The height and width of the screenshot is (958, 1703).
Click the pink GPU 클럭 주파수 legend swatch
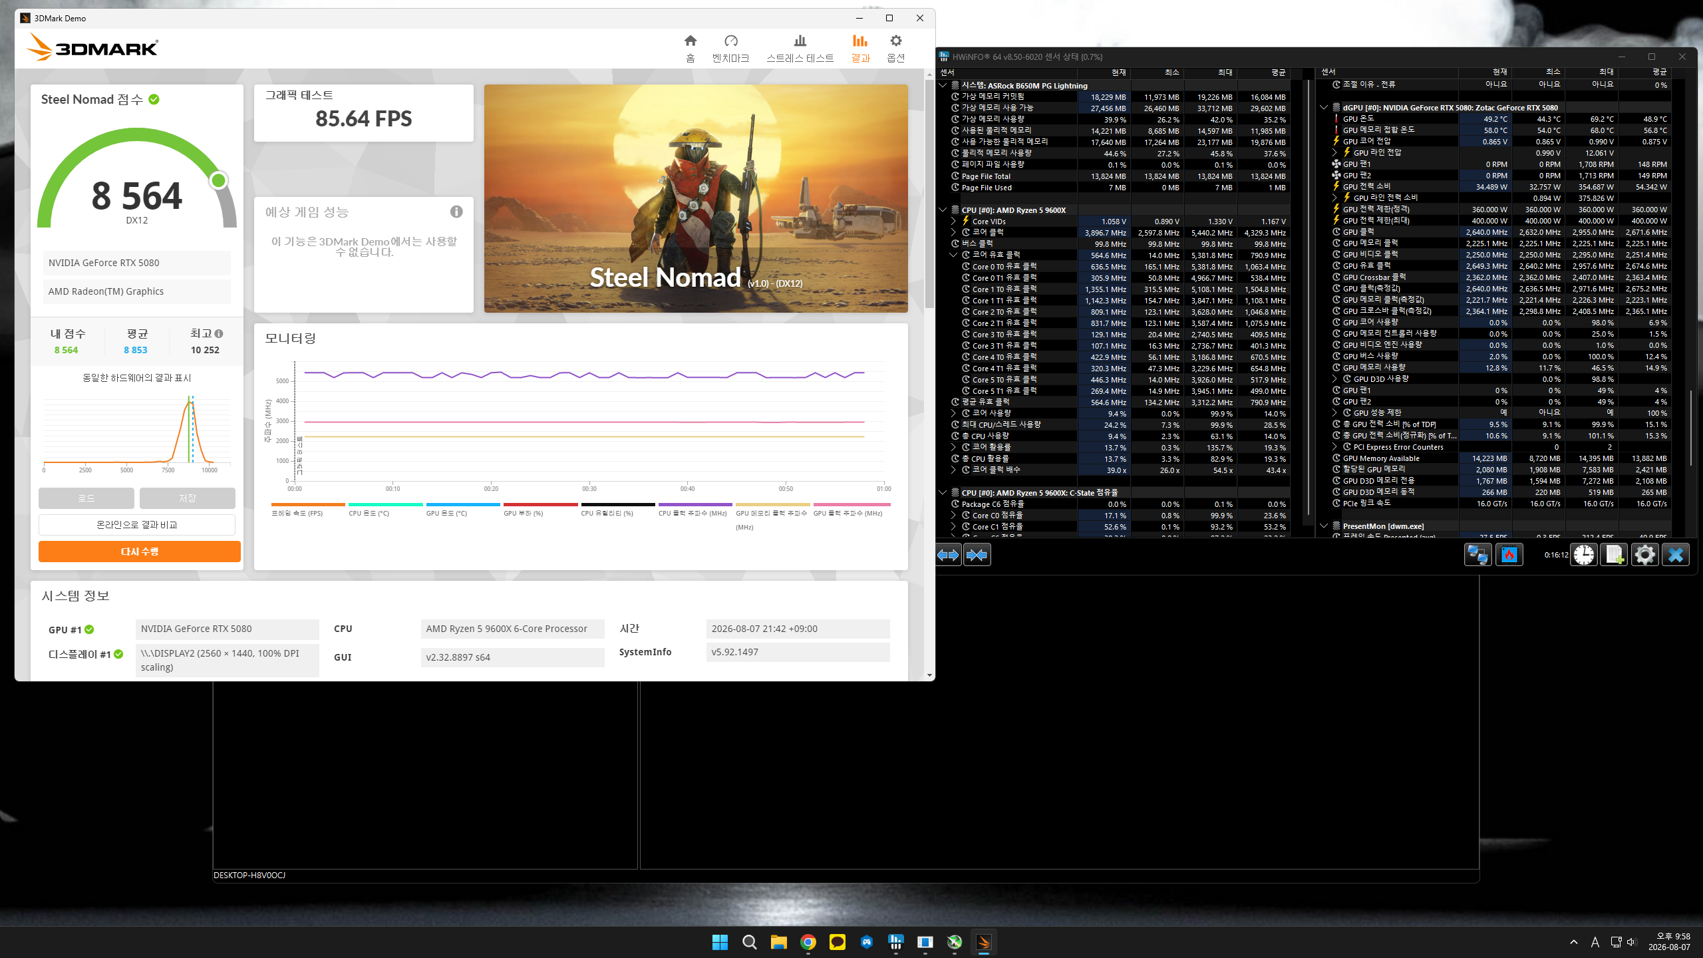851,504
